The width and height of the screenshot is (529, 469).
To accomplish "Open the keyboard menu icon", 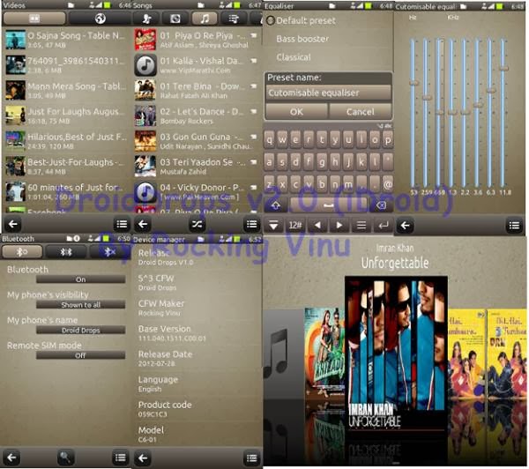I will (361, 225).
